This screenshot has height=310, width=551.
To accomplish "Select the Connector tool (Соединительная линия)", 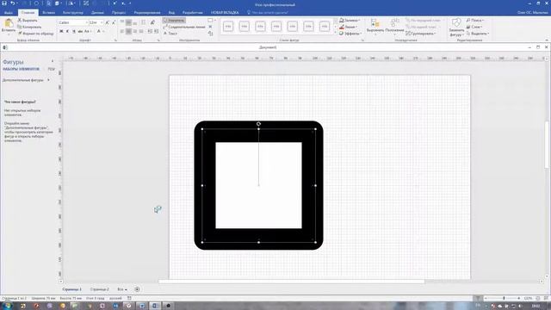I will [x=184, y=27].
